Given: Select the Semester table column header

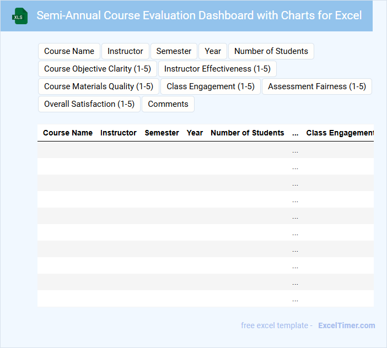Looking at the screenshot, I should [162, 133].
